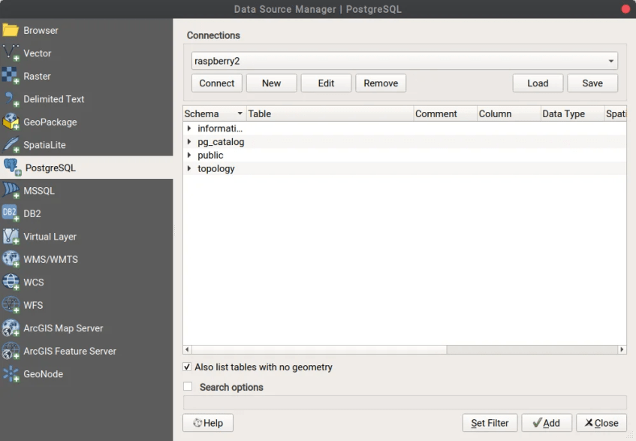Enable the Search options checkbox
Viewport: 636px width, 441px height.
(188, 386)
